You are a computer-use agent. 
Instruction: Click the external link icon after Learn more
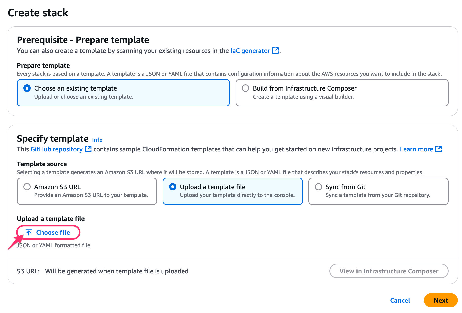click(439, 149)
